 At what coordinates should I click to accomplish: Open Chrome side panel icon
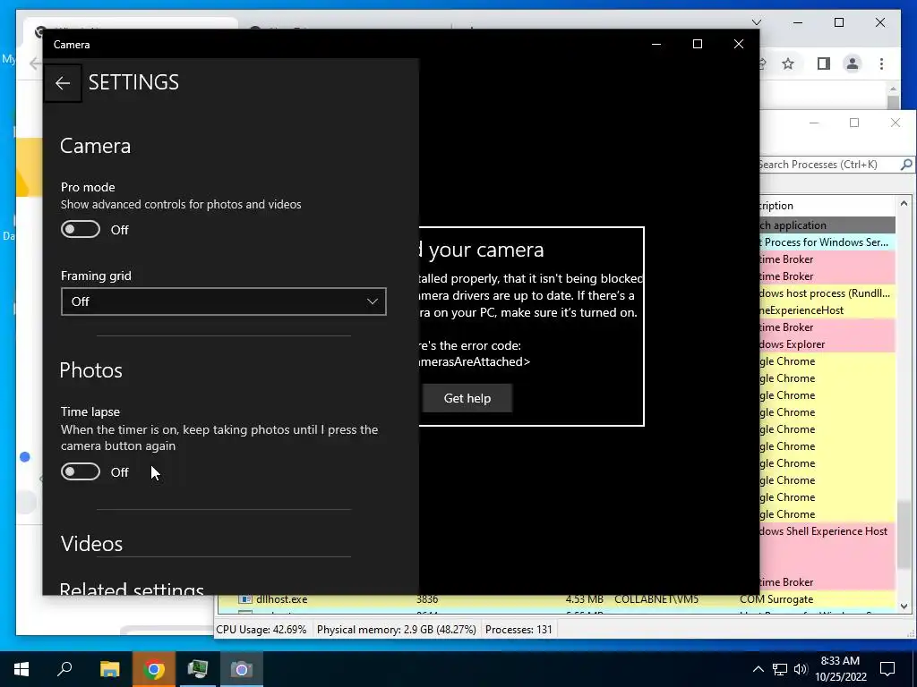point(824,64)
